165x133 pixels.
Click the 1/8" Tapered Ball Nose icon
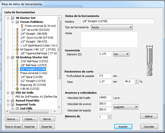click(x=17, y=53)
